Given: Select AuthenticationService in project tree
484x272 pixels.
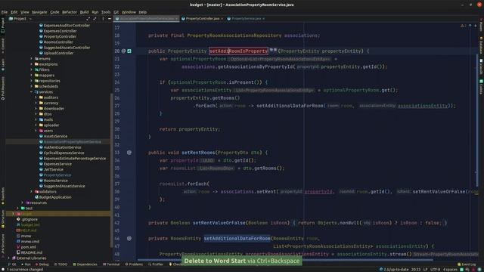Looking at the screenshot, I should (x=60, y=147).
